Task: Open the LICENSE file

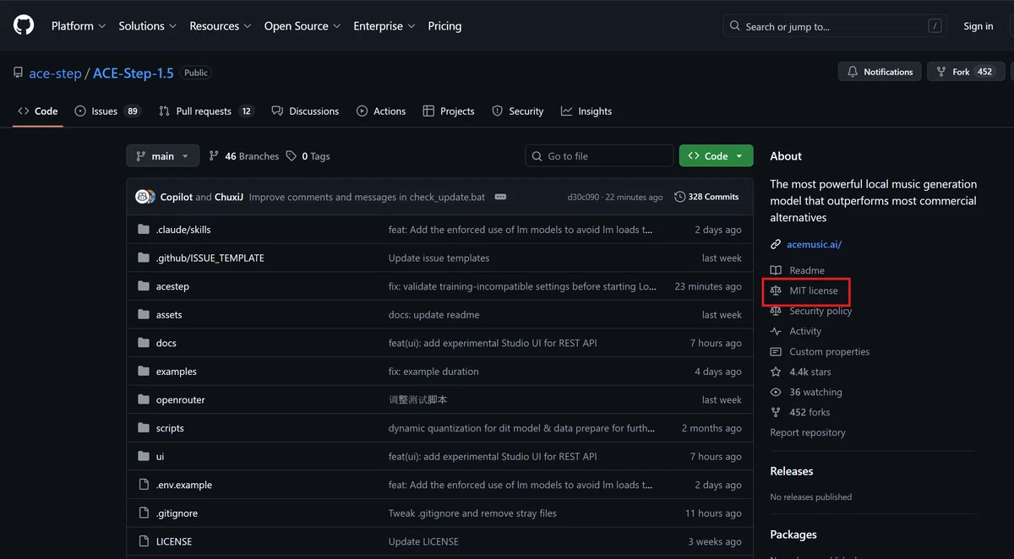Action: 174,541
